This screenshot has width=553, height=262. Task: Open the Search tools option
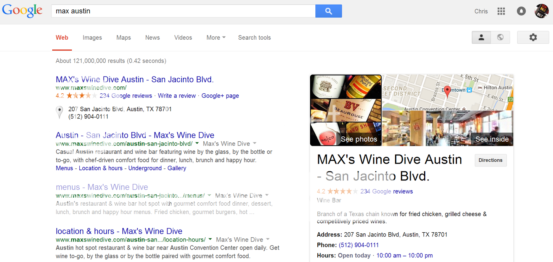pos(254,38)
